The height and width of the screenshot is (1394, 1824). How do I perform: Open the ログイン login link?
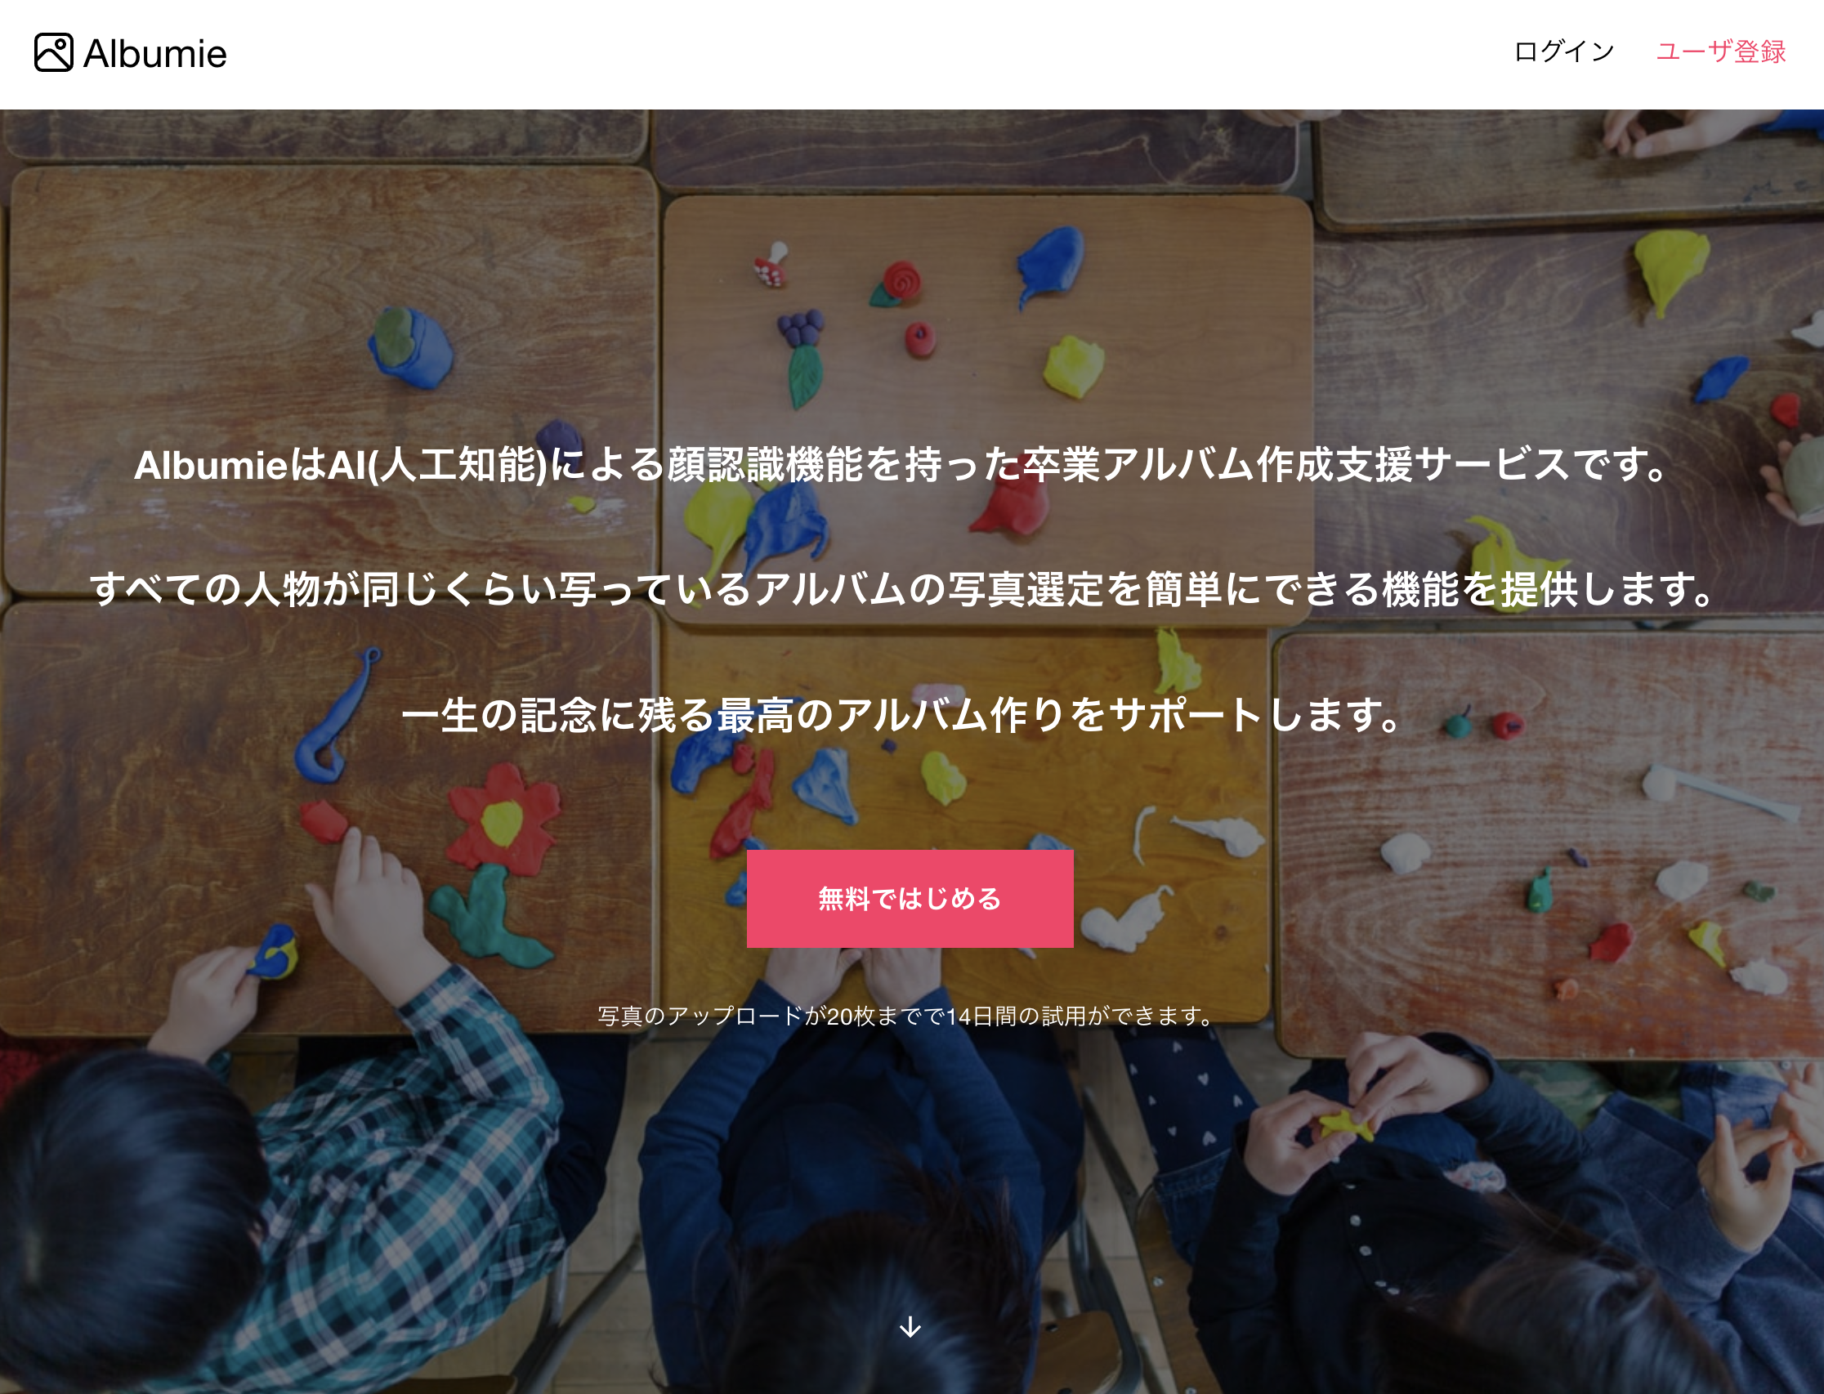(x=1563, y=51)
